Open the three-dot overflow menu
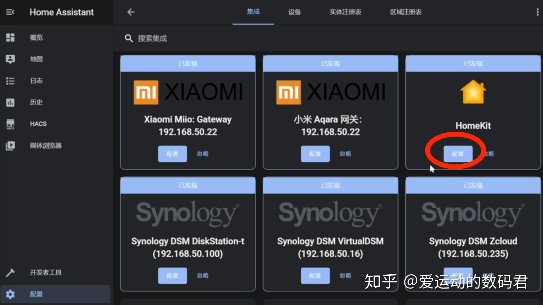This screenshot has height=305, width=543. coord(537,12)
